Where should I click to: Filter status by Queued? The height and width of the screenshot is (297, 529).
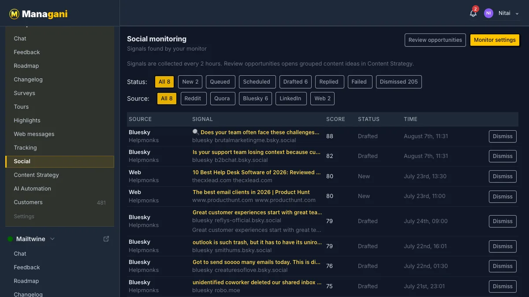(220, 82)
